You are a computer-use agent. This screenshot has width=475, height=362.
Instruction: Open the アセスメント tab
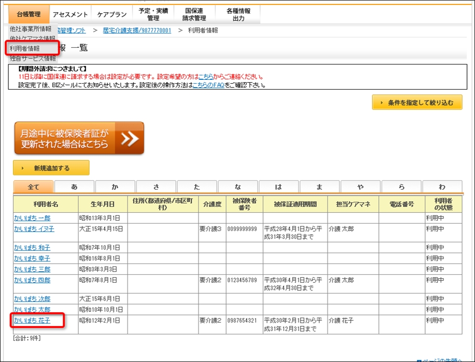tap(70, 14)
